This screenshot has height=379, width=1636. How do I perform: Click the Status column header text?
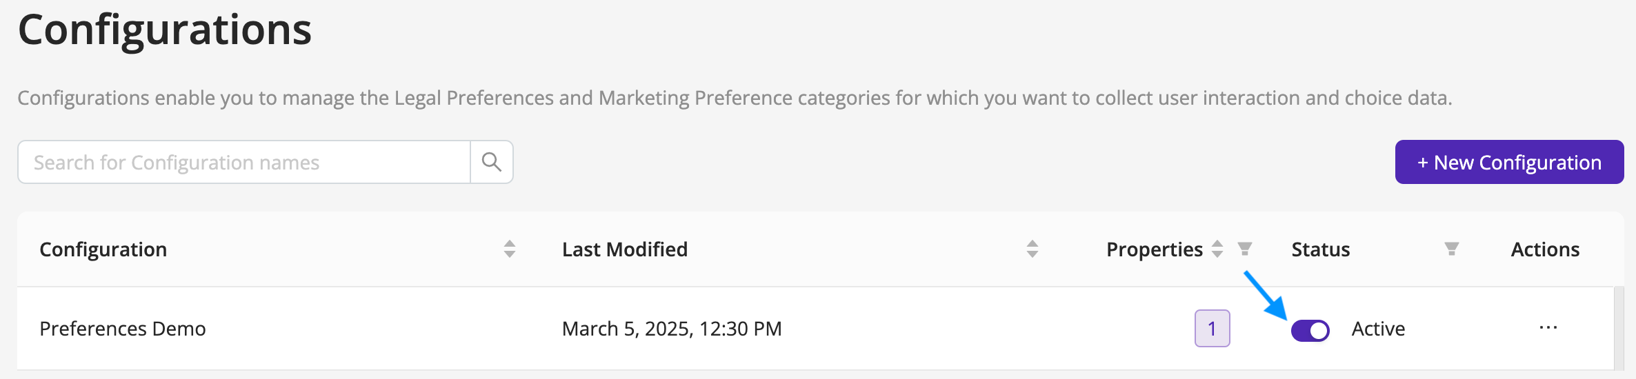1321,249
